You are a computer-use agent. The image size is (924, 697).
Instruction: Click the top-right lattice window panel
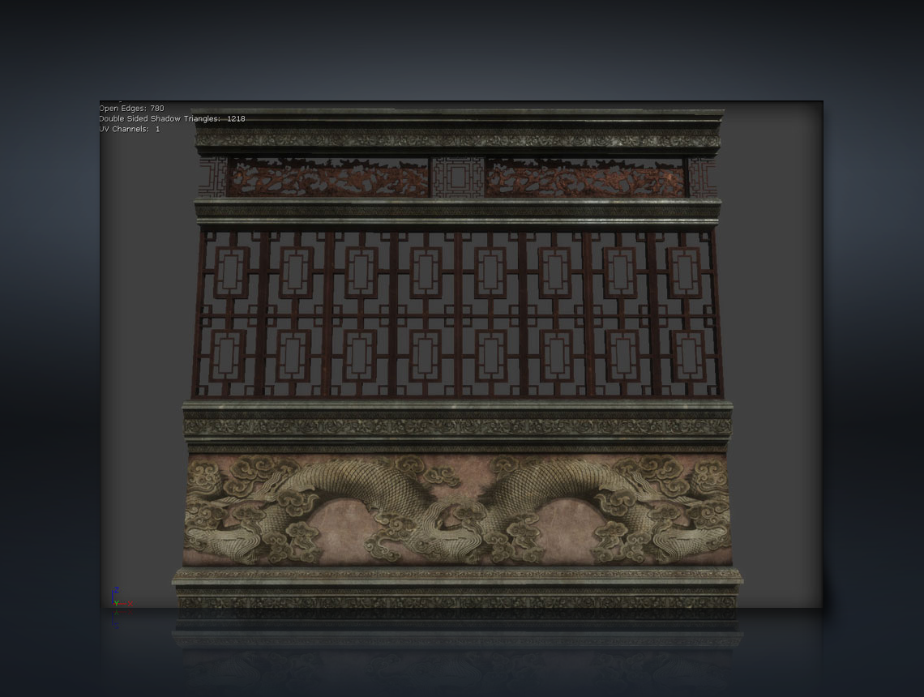coord(683,272)
